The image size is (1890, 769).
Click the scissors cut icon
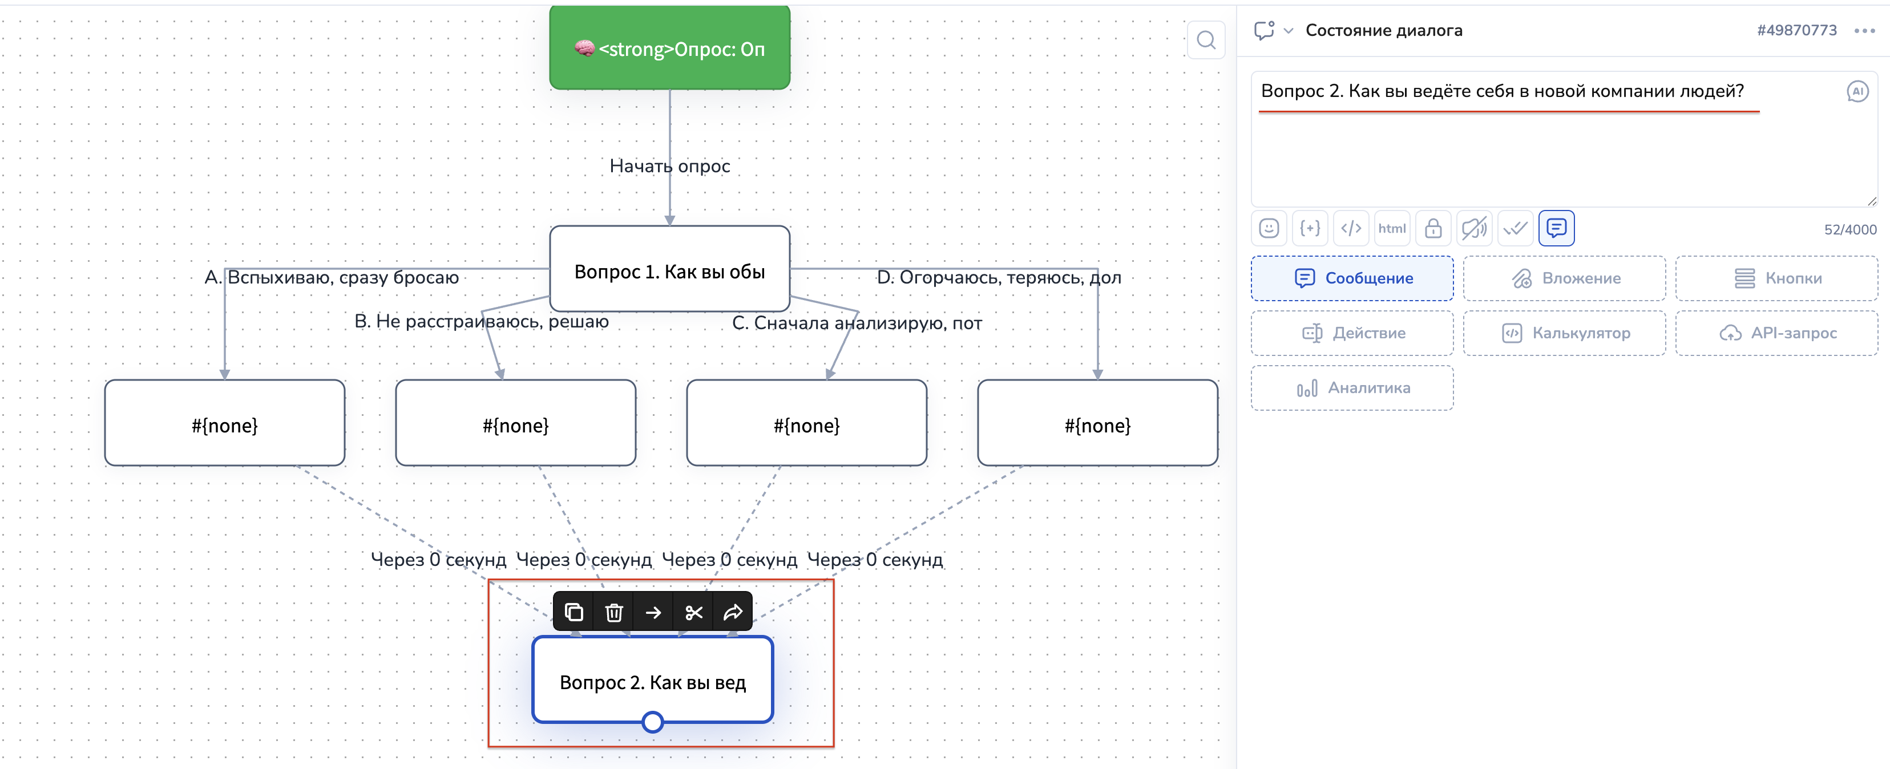point(693,612)
